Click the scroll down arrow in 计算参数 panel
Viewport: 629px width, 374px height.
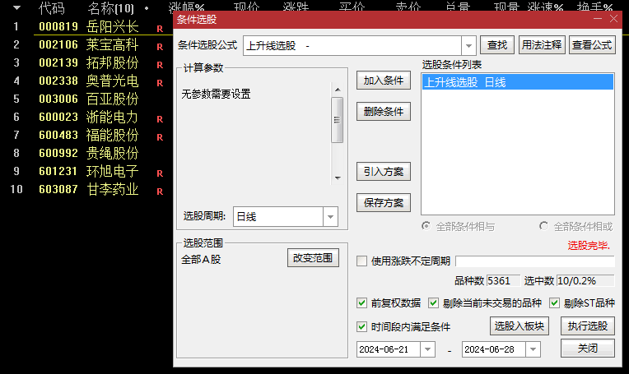[338, 178]
